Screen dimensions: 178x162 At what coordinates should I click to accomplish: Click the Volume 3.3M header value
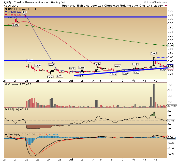tap(129, 6)
